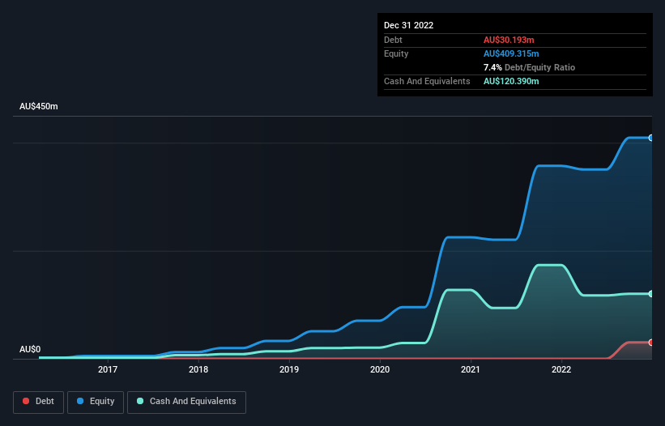Click the 2021 x-axis label

[471, 369]
